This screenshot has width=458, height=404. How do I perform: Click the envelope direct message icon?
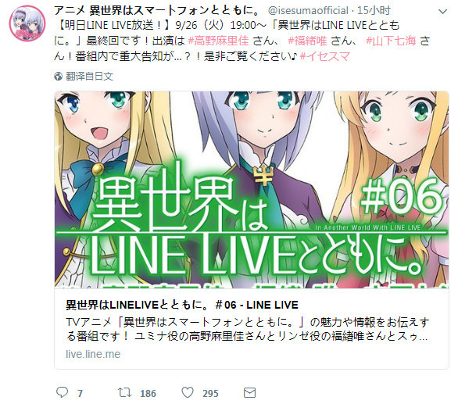click(250, 392)
